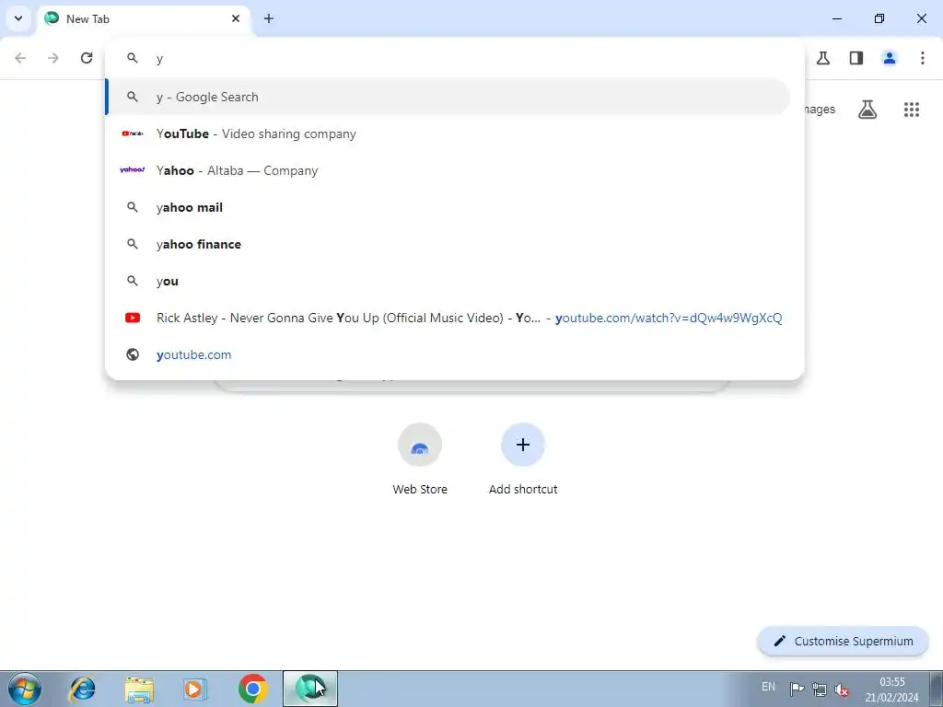Open the Windows Start menu
The image size is (943, 707).
pyautogui.click(x=24, y=689)
